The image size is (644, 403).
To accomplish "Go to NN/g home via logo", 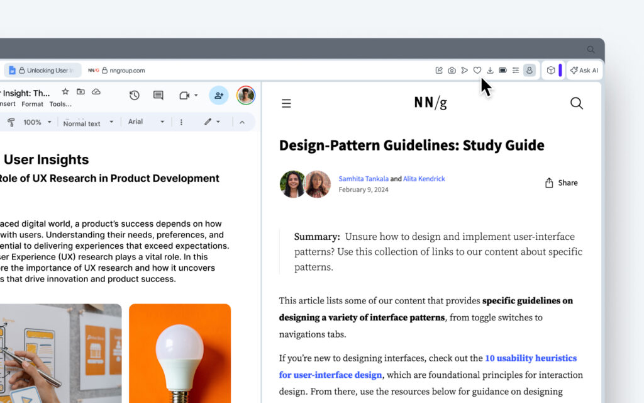I will (x=430, y=103).
